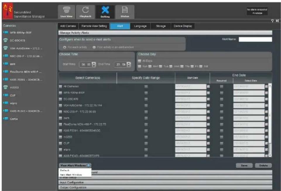Check the SC-68C470 camera checkbox in table

click(x=60, y=99)
